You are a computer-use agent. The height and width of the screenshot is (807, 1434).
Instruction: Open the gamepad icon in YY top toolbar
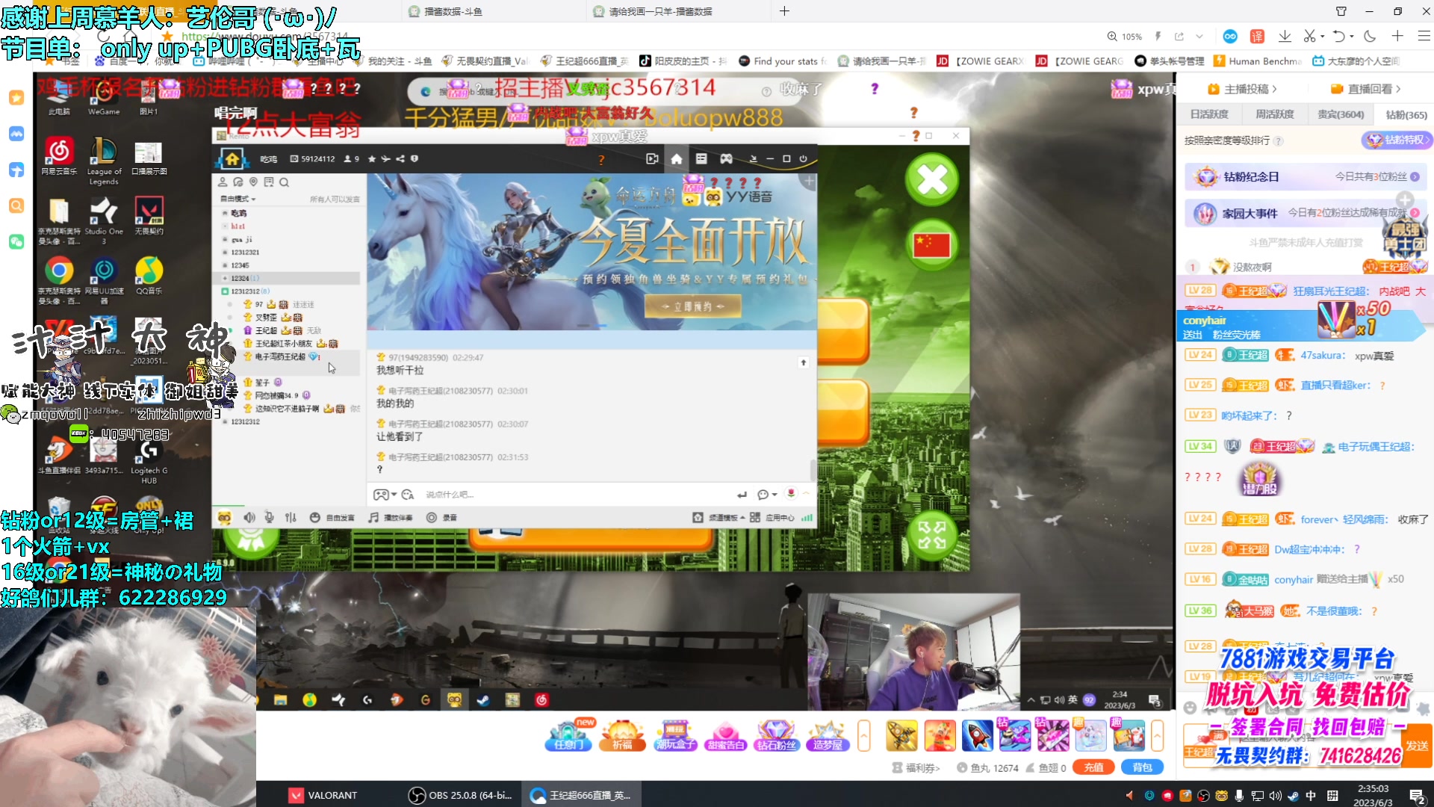click(726, 159)
